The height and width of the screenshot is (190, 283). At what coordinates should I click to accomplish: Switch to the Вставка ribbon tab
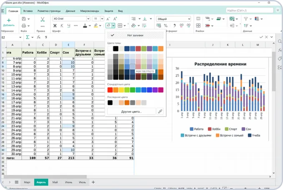click(28, 10)
